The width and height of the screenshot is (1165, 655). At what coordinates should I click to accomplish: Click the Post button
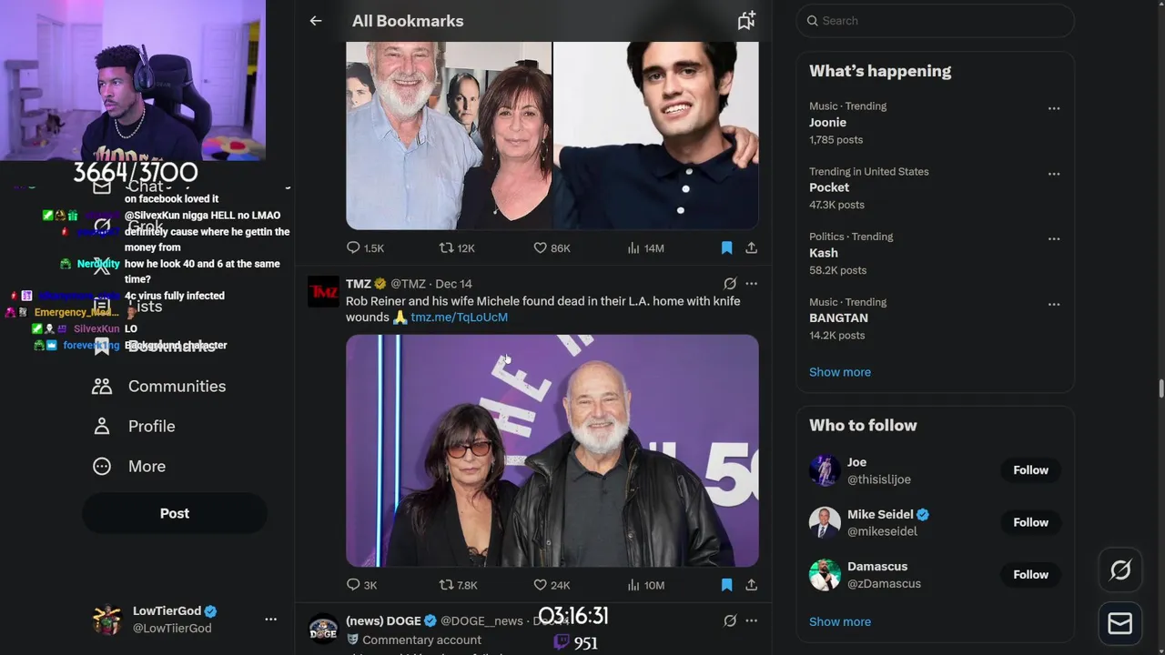(175, 513)
